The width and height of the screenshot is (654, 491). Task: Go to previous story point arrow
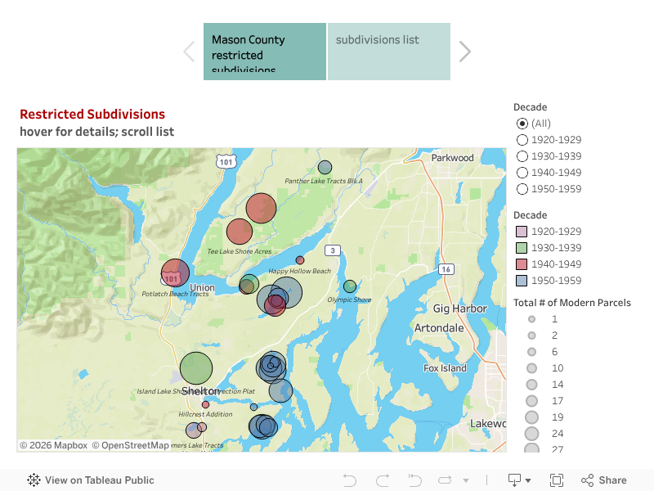pyautogui.click(x=189, y=52)
